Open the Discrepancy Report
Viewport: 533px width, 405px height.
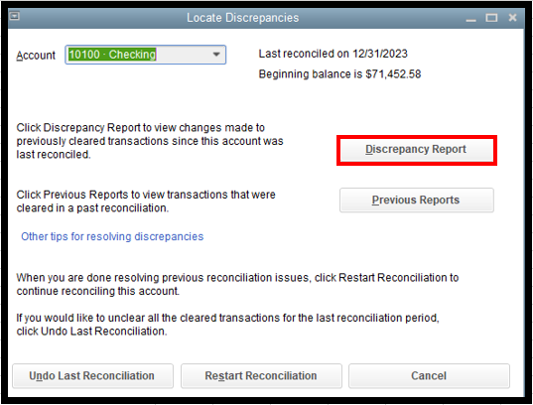tap(416, 150)
